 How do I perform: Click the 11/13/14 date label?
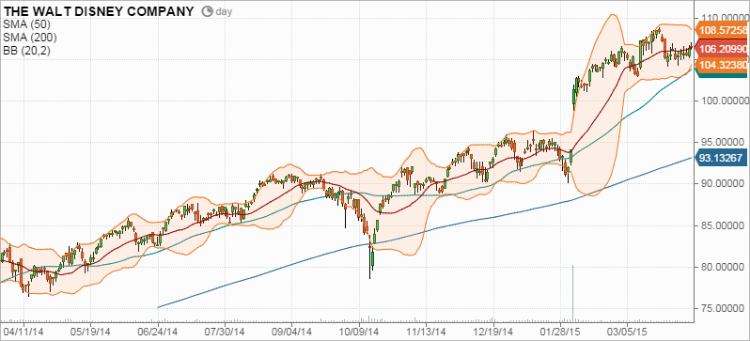click(x=426, y=331)
